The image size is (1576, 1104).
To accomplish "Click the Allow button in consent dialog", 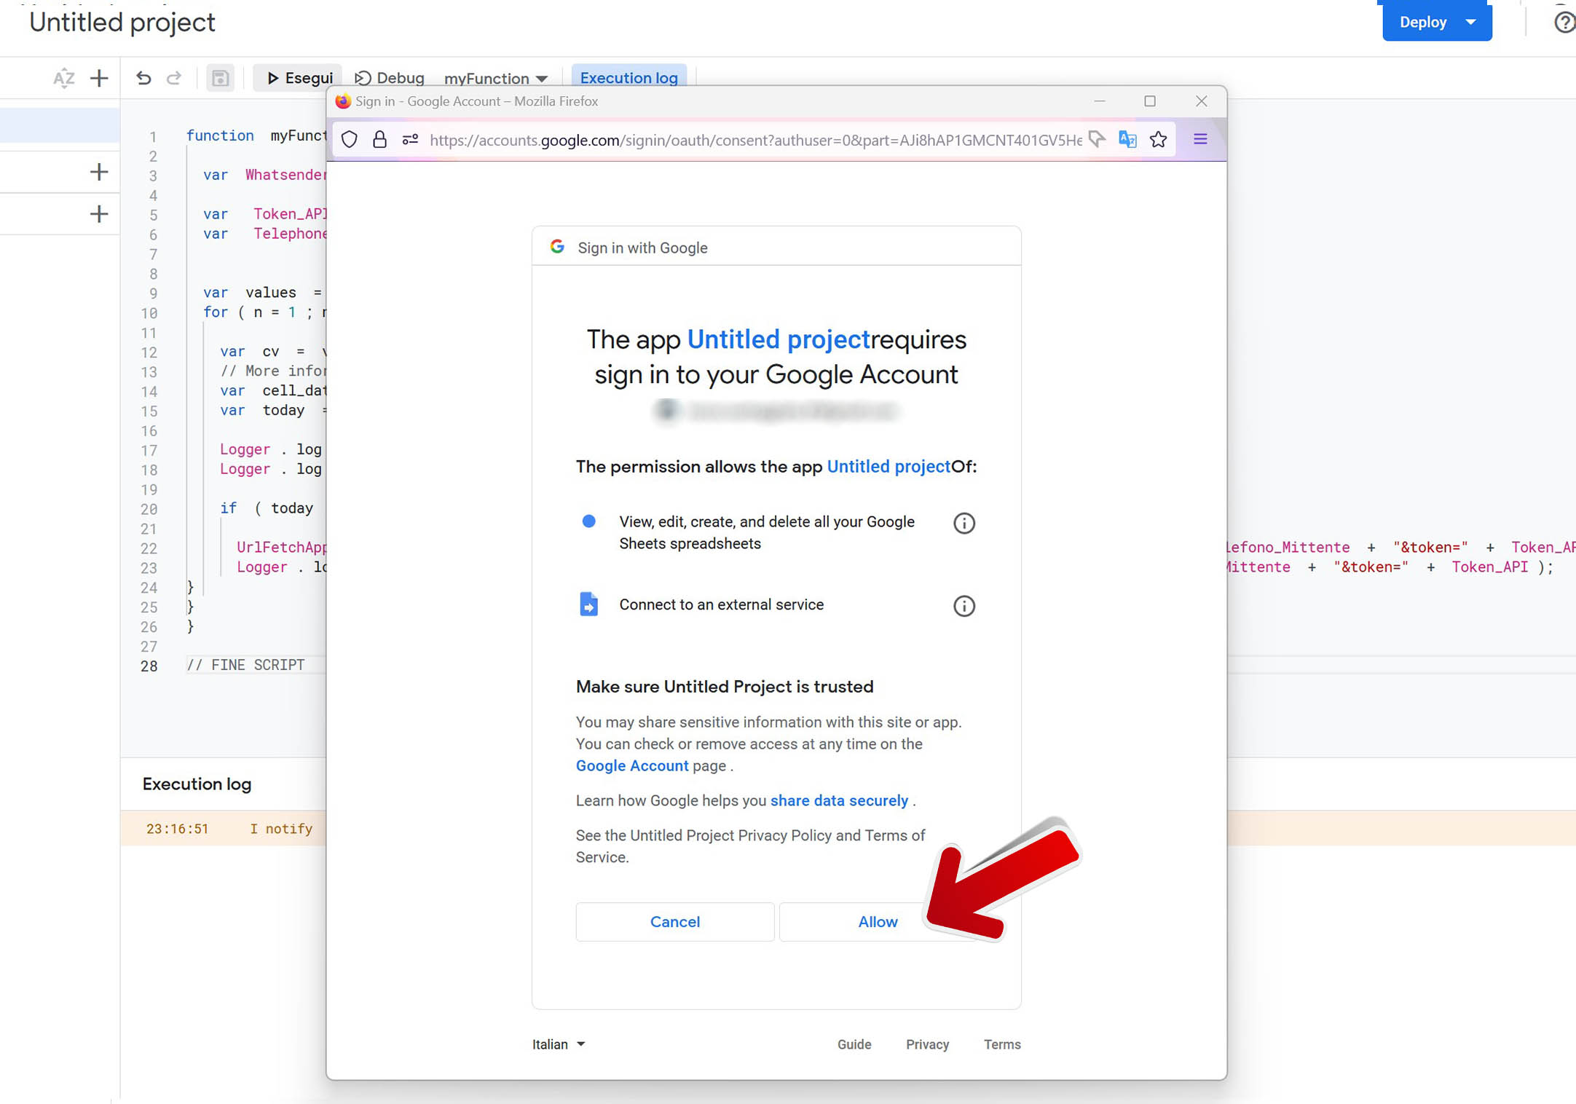I will 878,921.
